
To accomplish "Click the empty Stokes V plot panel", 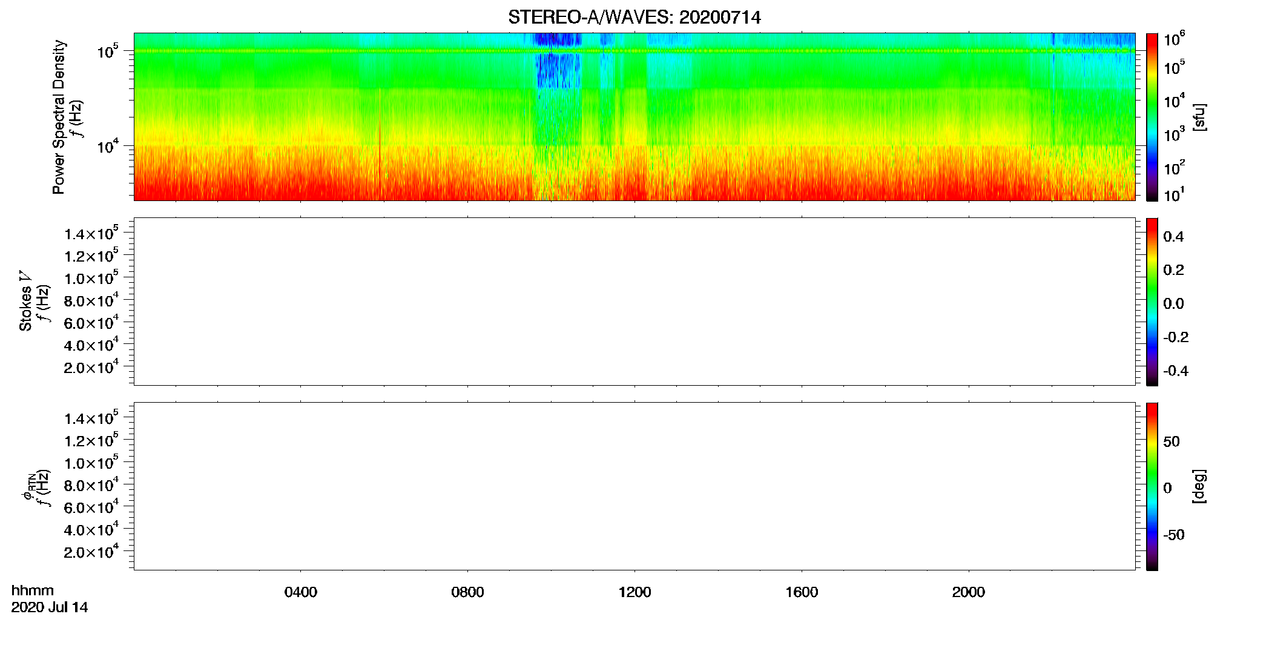I will pyautogui.click(x=634, y=302).
